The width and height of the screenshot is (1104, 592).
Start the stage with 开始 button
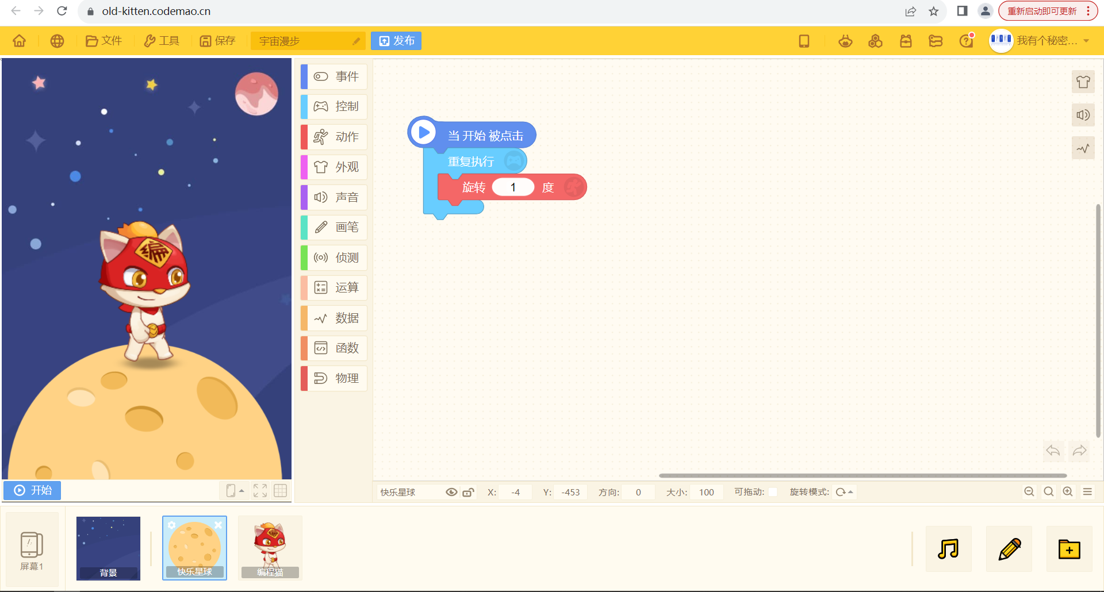pyautogui.click(x=32, y=490)
